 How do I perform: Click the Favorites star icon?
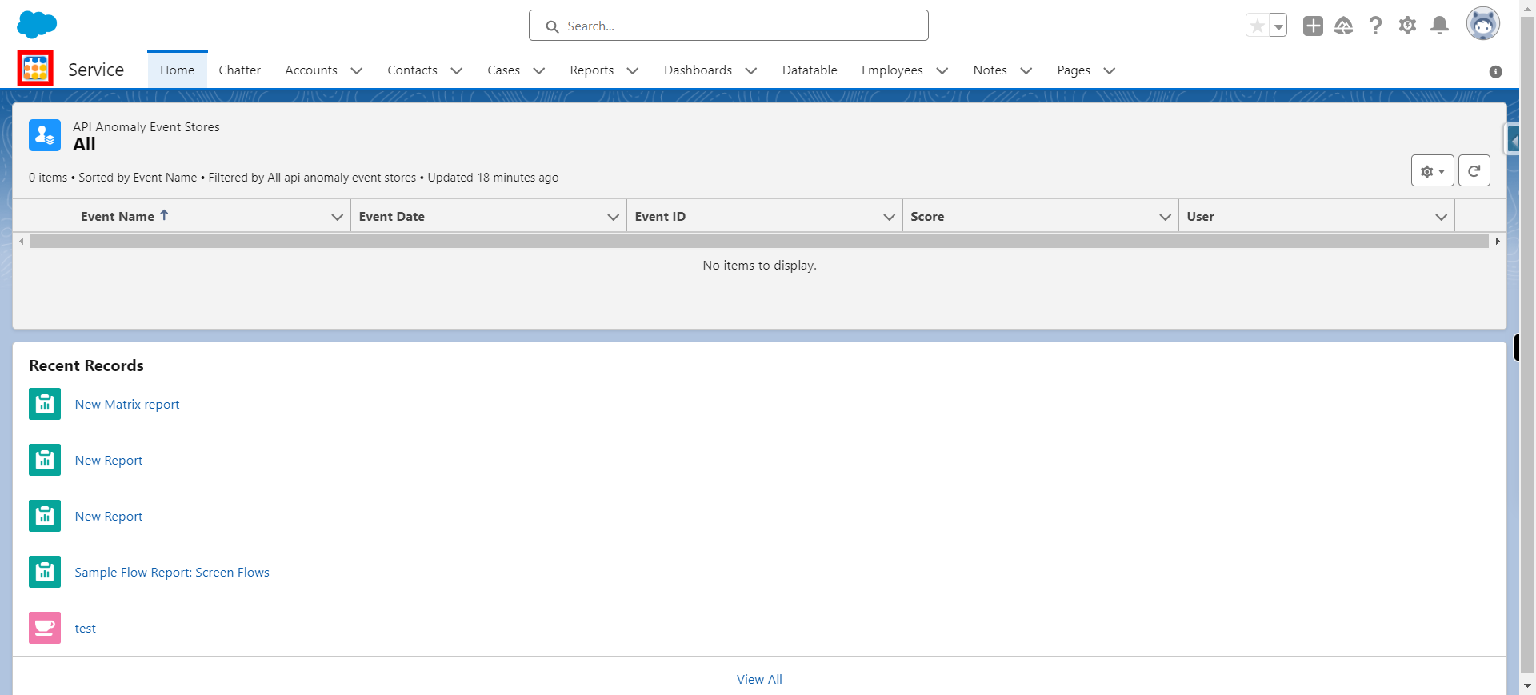pyautogui.click(x=1257, y=26)
